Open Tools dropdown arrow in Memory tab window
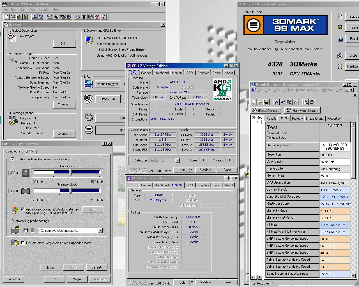359x287 pixels. pos(192,282)
